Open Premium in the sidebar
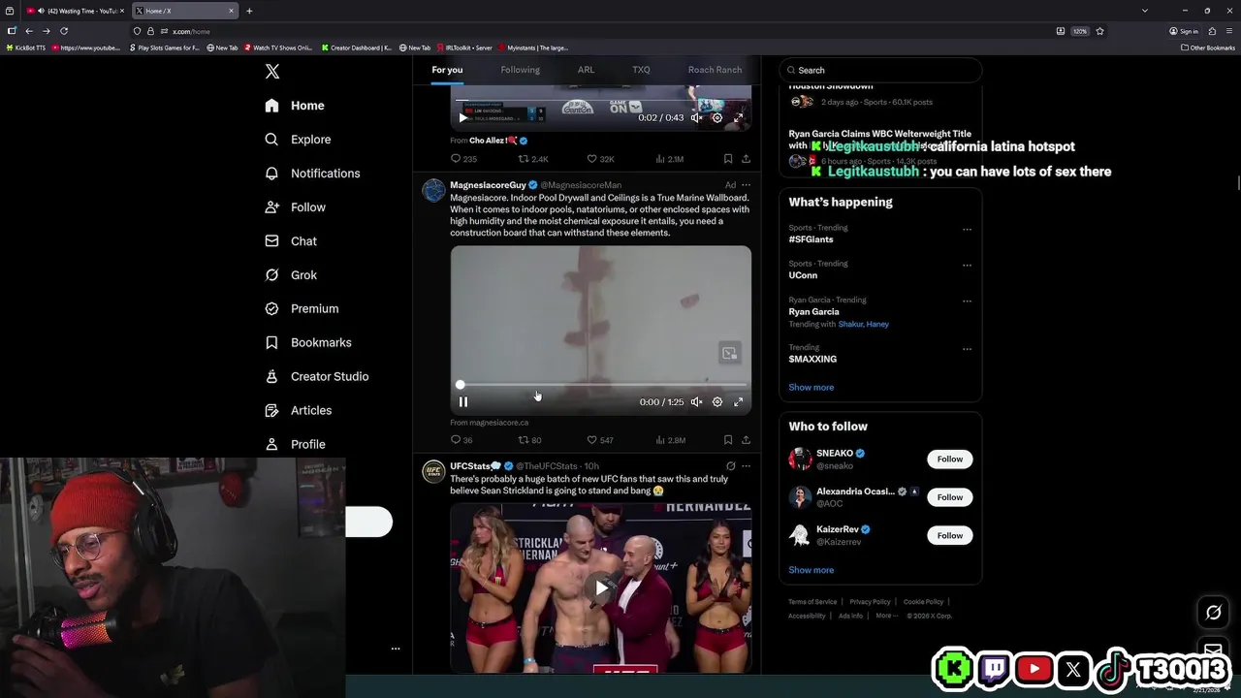Viewport: 1241px width, 698px height. click(x=302, y=309)
